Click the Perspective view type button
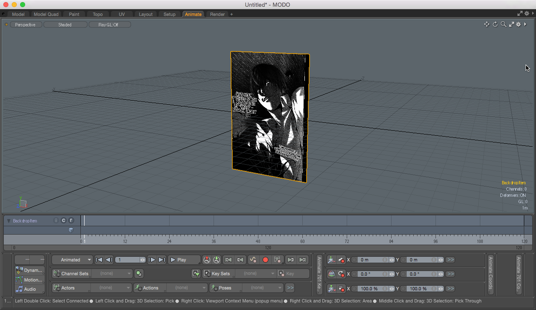This screenshot has height=310, width=536. click(26, 25)
